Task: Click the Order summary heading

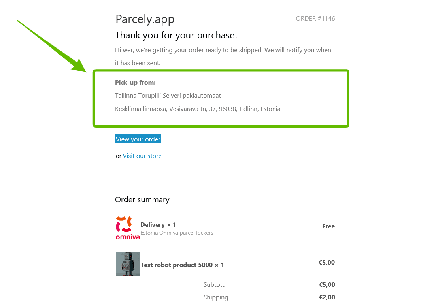Action: (142, 200)
